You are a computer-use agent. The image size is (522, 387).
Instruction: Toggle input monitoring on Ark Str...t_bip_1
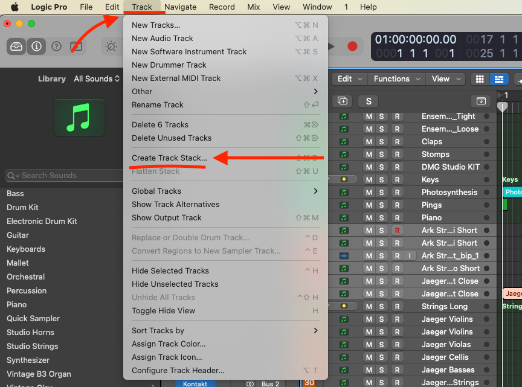(x=410, y=255)
